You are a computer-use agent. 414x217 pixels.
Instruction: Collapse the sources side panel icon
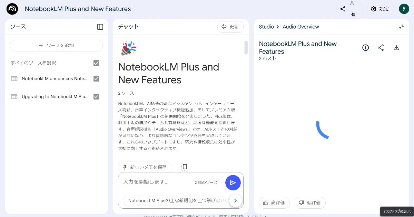click(x=100, y=27)
